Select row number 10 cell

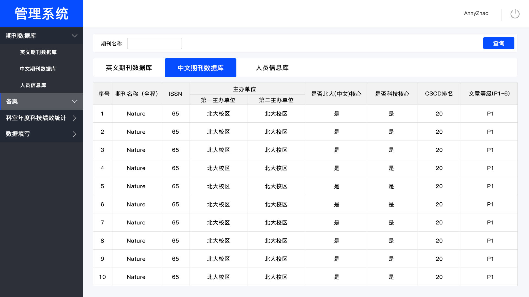pos(102,277)
